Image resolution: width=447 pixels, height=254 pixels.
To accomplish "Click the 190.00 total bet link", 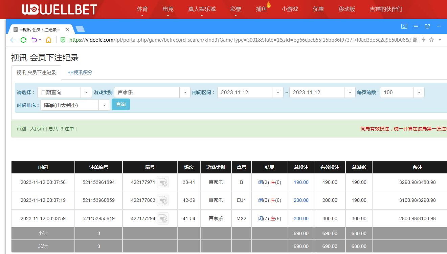I will [x=301, y=182].
